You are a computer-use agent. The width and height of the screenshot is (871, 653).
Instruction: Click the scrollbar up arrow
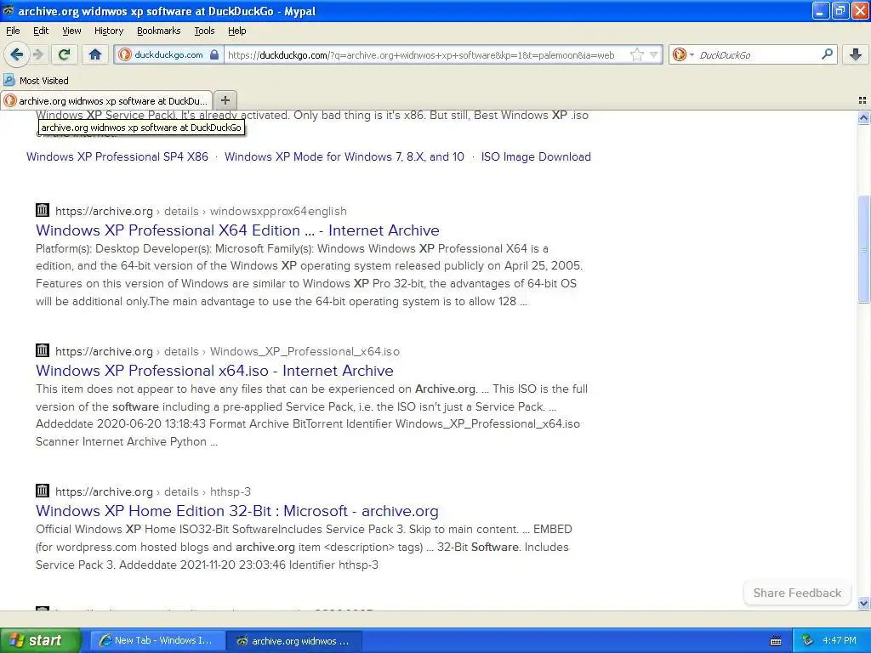(863, 117)
